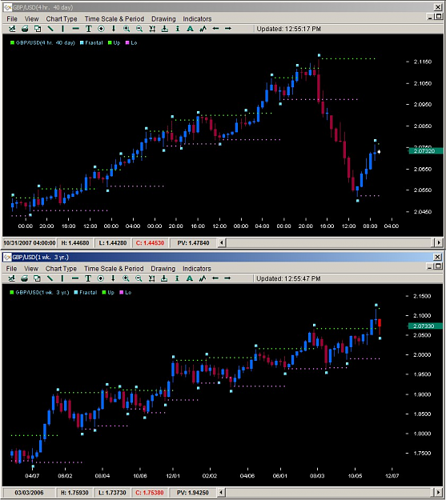Click the duplicate window icon in the 4 hr. toolbar
Viewport: 446px width, 500px height.
[x=38, y=29]
